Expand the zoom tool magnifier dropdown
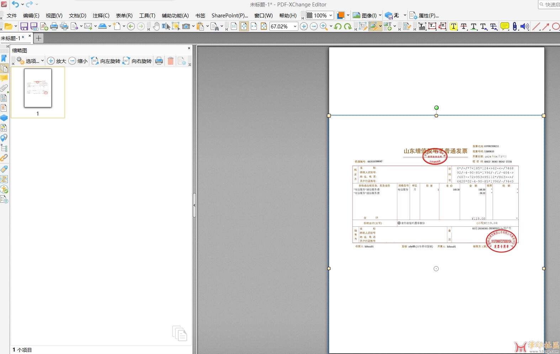Viewport: 560px width, 354px height. pyautogui.click(x=331, y=26)
